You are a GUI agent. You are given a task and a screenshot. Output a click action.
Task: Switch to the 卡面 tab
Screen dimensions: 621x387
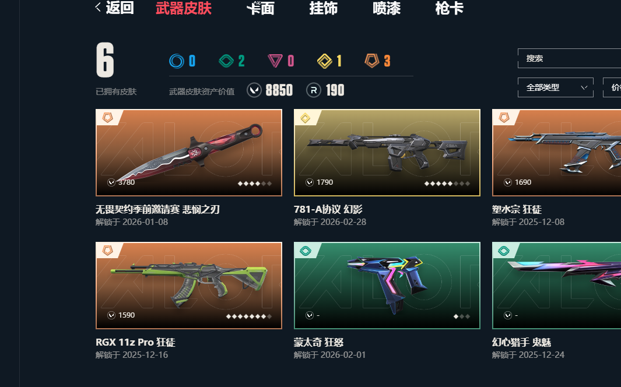click(260, 8)
